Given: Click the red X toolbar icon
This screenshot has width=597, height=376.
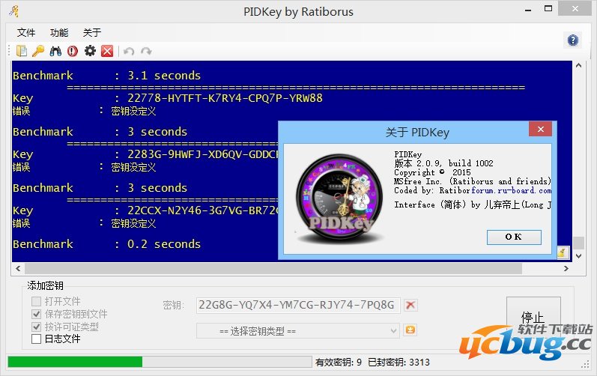Looking at the screenshot, I should [107, 51].
